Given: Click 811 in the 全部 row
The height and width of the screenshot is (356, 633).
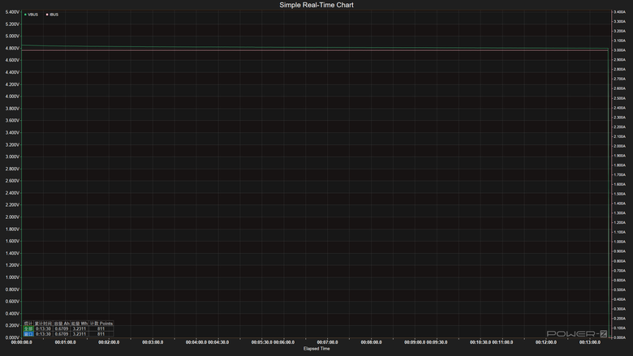Looking at the screenshot, I should 101,328.
